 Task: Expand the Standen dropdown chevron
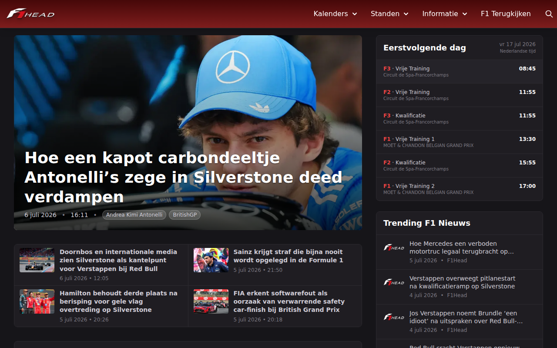tap(406, 14)
